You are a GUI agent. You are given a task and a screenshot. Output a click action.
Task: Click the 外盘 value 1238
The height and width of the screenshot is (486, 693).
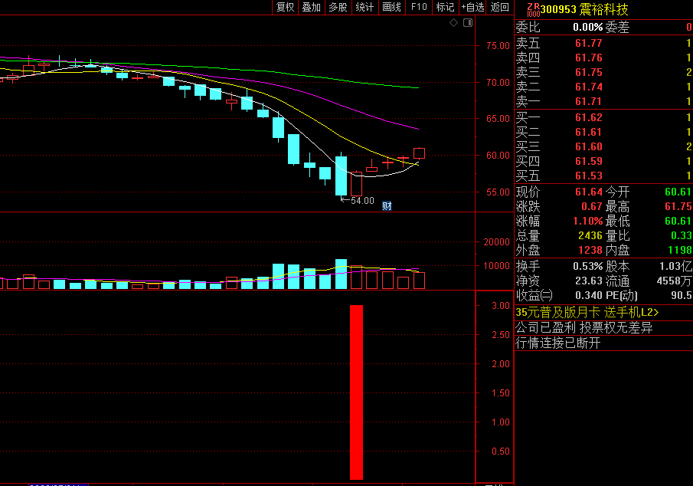coord(590,250)
